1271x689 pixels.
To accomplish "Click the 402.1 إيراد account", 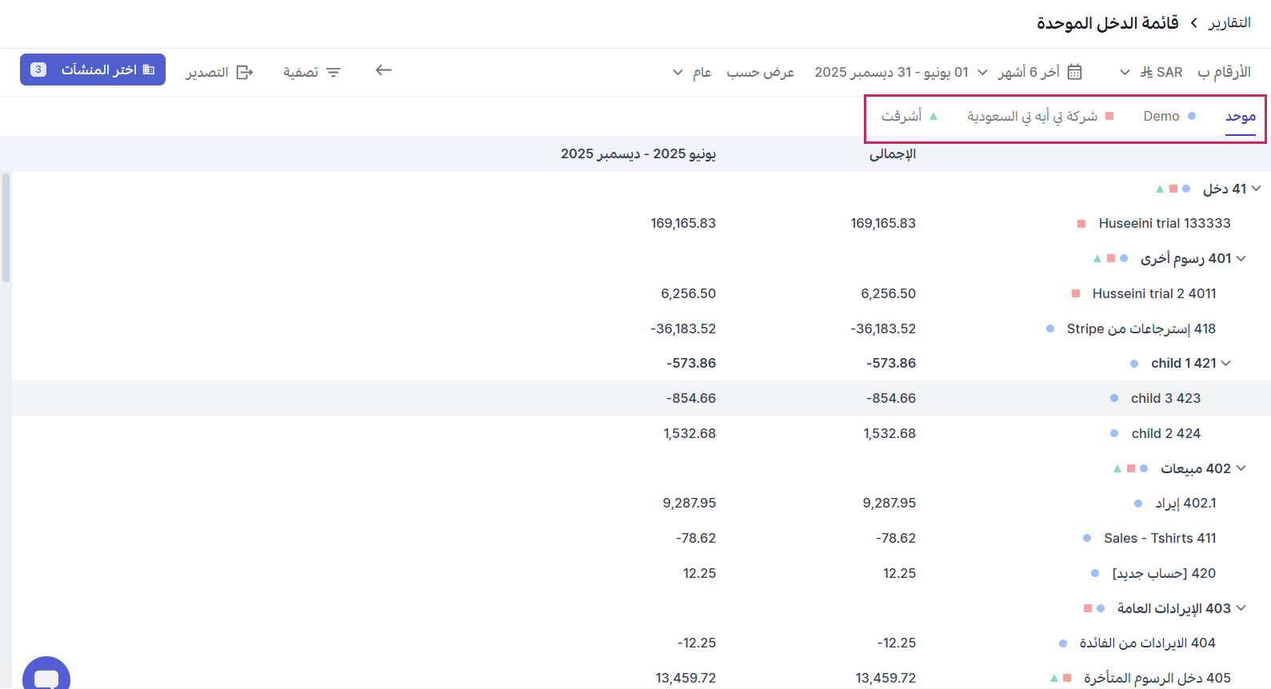I will pyautogui.click(x=1185, y=503).
